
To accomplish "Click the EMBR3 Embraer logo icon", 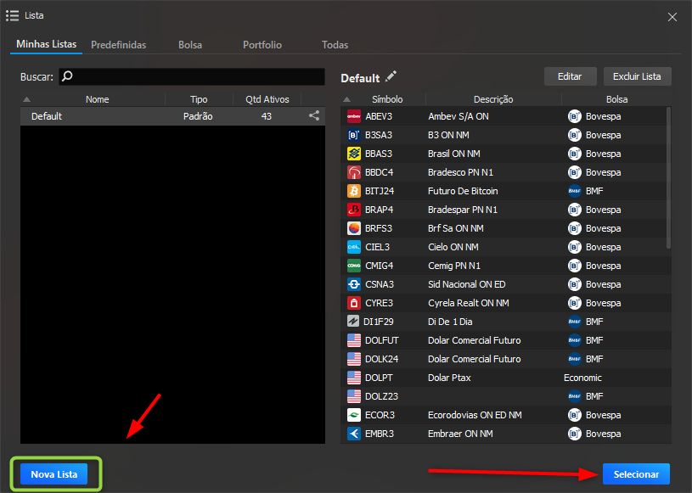I will (x=354, y=434).
